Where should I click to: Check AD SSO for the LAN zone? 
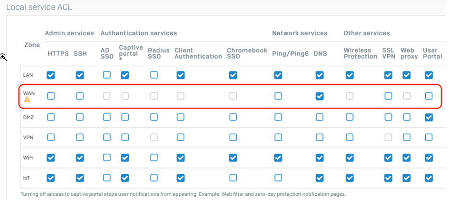click(x=107, y=75)
